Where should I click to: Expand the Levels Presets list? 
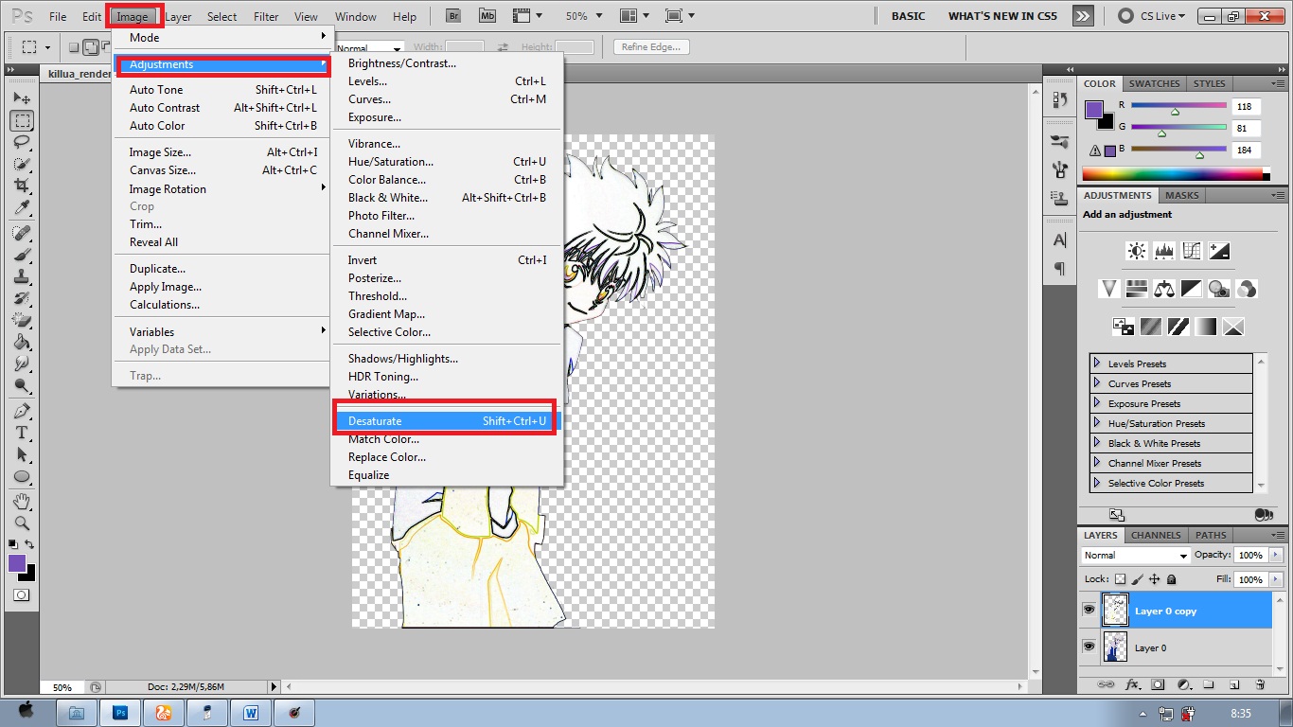(x=1097, y=363)
